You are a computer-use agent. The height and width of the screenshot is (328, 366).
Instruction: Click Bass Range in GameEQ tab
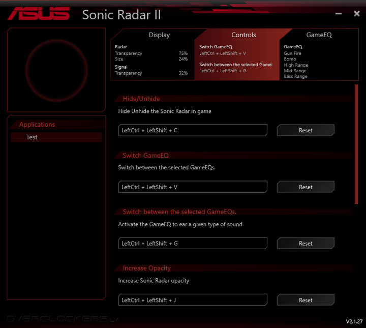pyautogui.click(x=295, y=77)
